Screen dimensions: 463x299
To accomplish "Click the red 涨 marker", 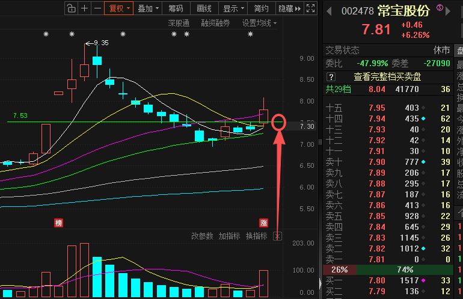I will pyautogui.click(x=263, y=223).
